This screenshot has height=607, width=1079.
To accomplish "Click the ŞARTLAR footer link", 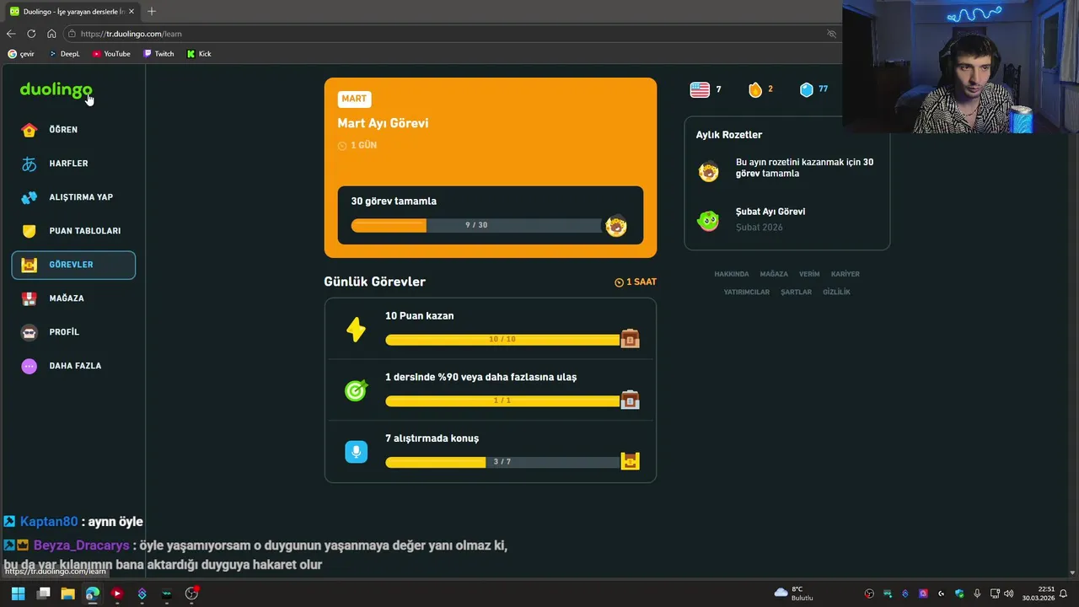I will (796, 292).
